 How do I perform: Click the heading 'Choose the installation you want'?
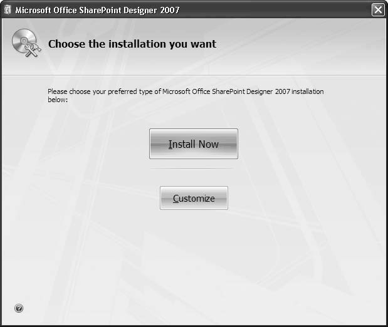click(x=132, y=44)
